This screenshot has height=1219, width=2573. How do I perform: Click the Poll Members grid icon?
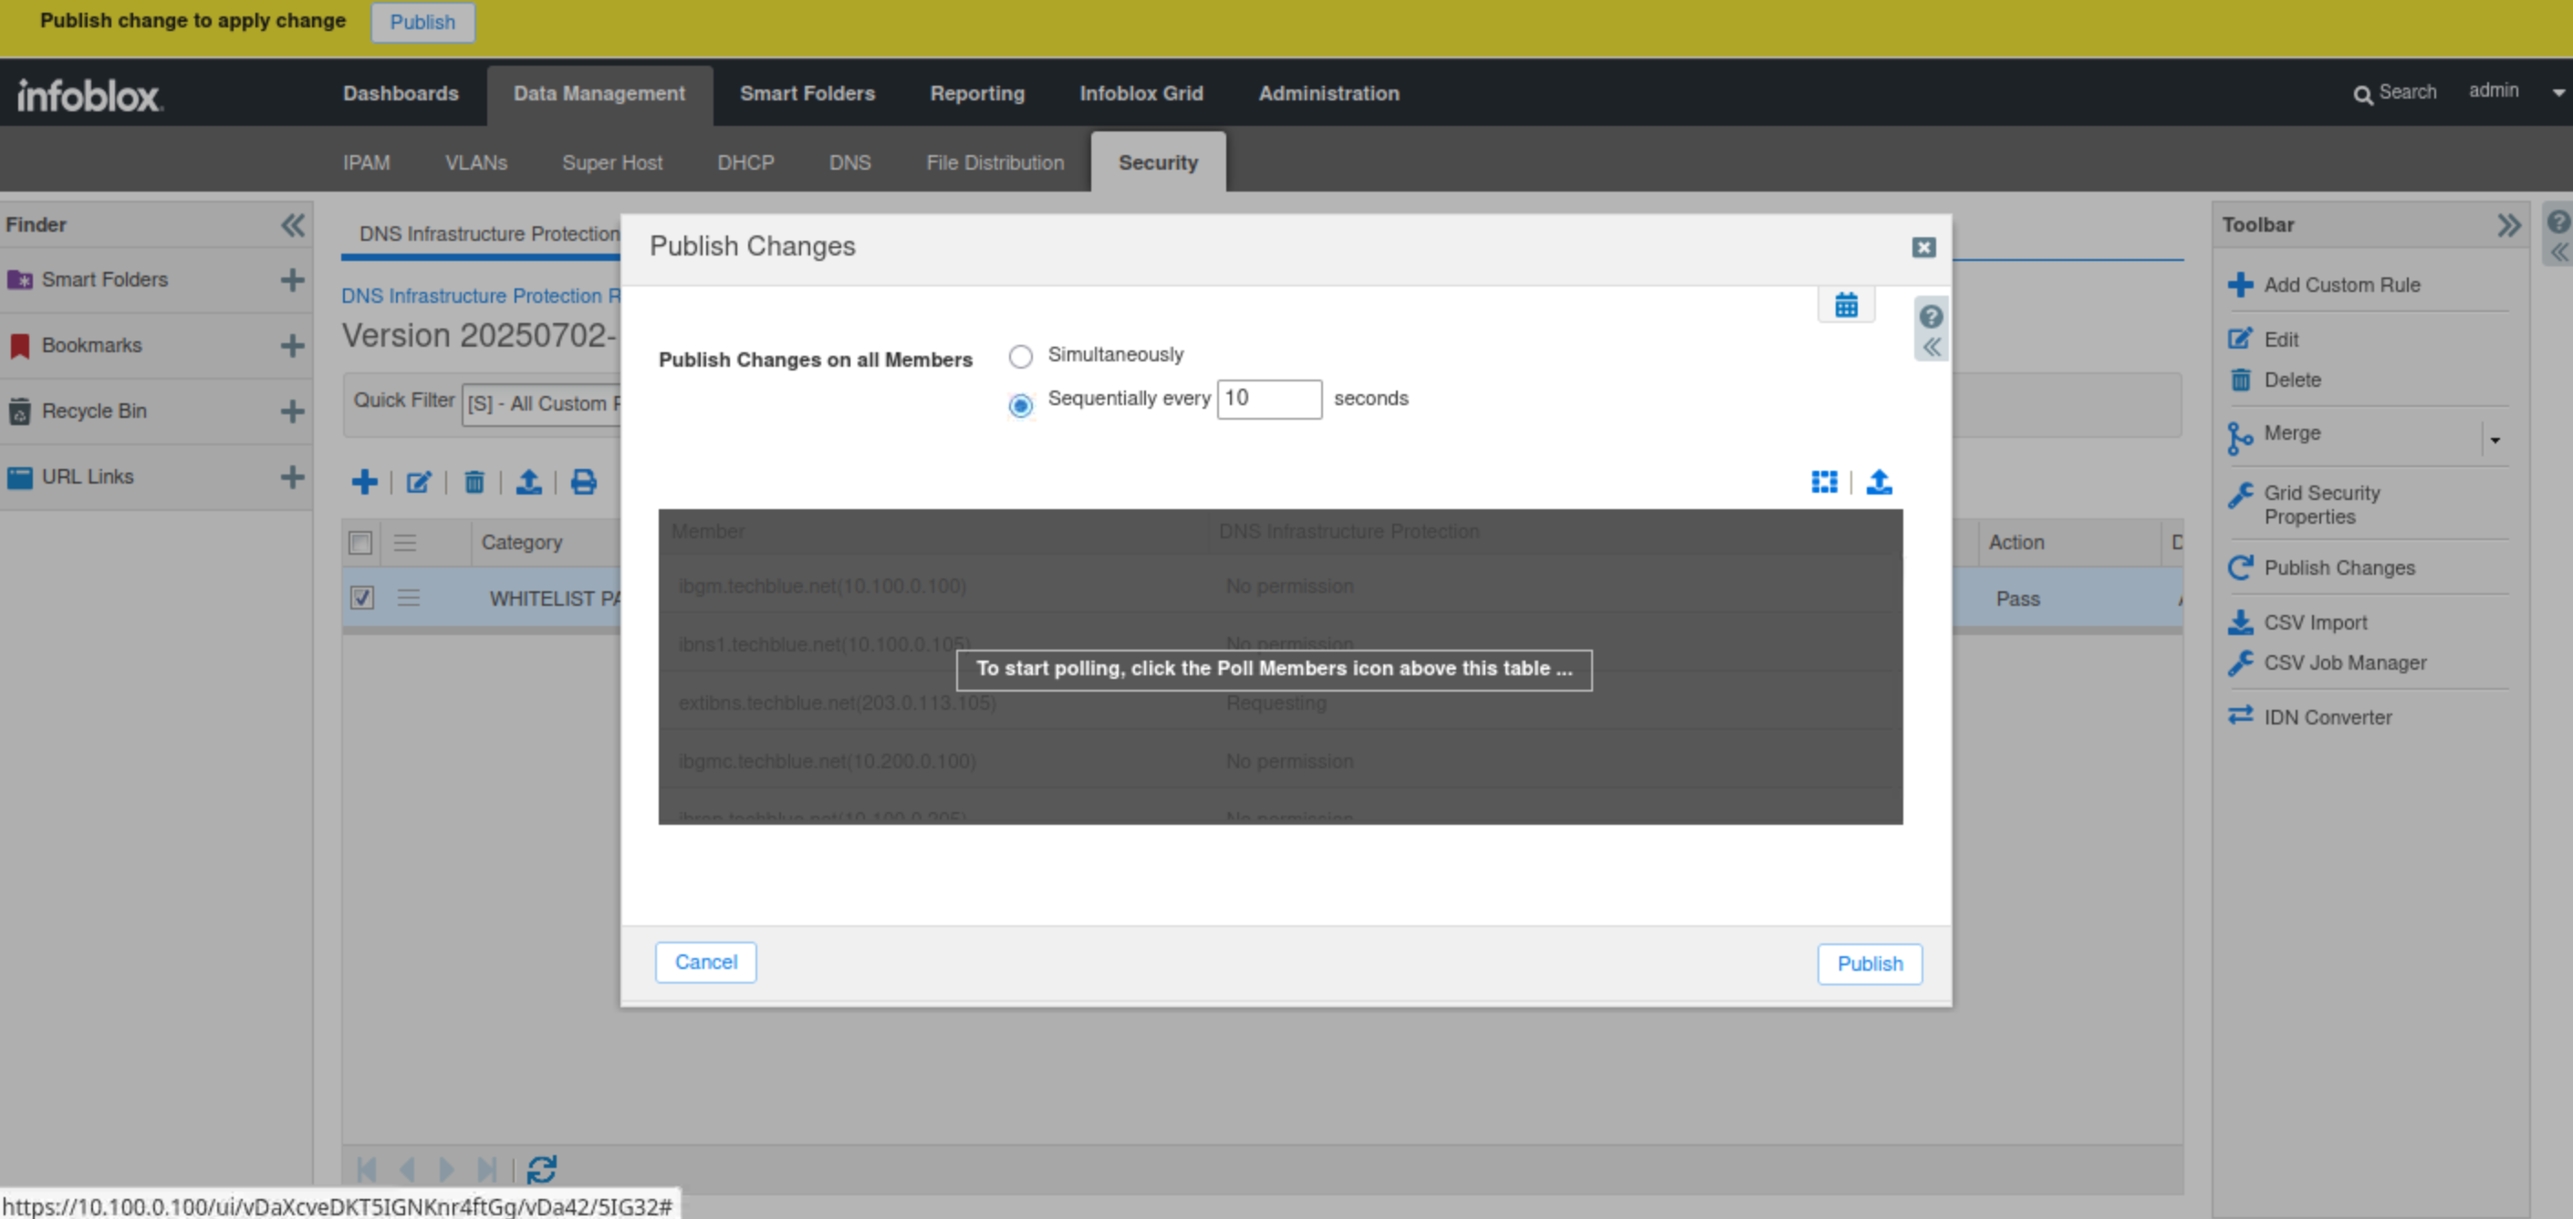click(x=1824, y=483)
